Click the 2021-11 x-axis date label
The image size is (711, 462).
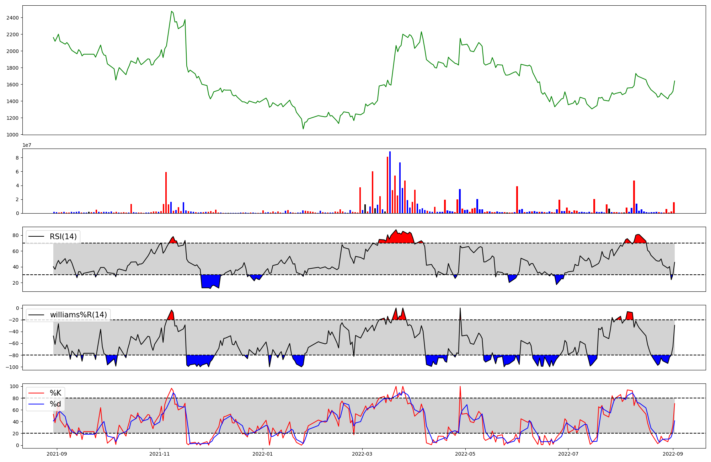160,454
